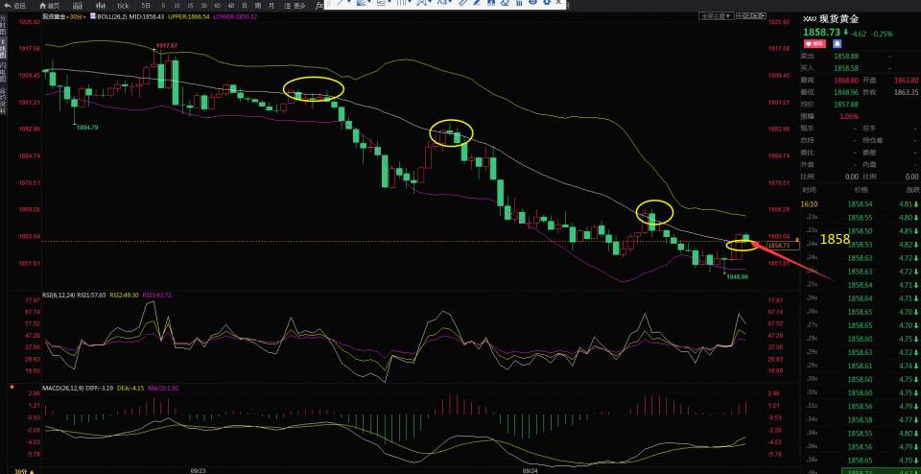This screenshot has width=921, height=474.
Task: Click the 买入 price 1858.58
Action: tap(846, 68)
